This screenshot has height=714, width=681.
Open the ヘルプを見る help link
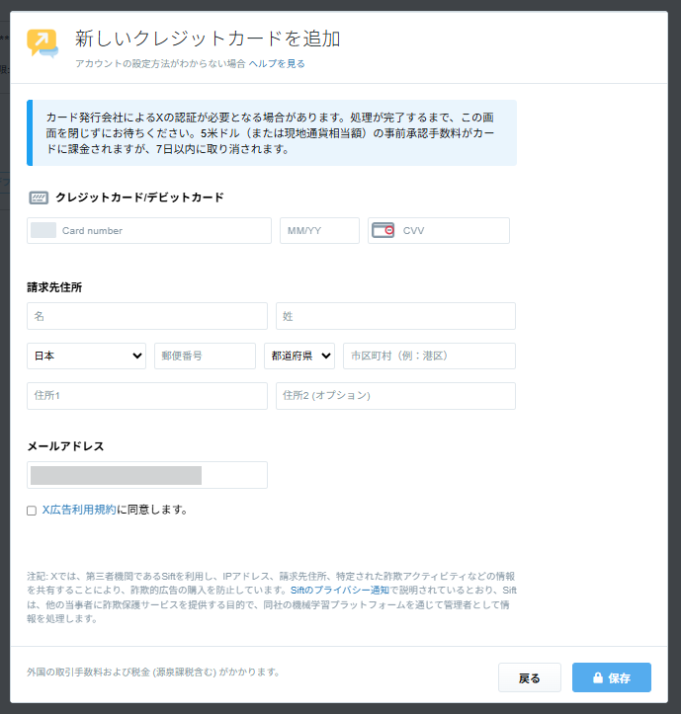pos(277,63)
